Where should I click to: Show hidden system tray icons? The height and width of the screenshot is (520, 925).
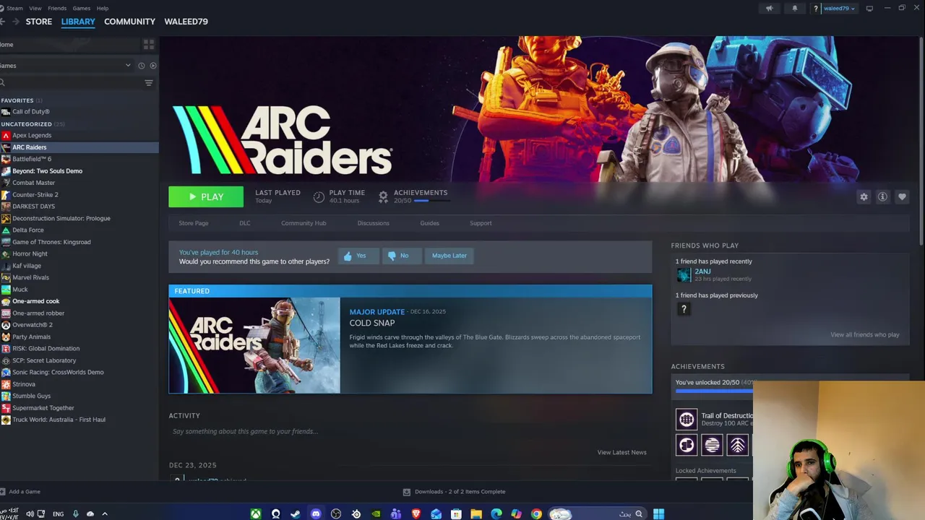[104, 514]
